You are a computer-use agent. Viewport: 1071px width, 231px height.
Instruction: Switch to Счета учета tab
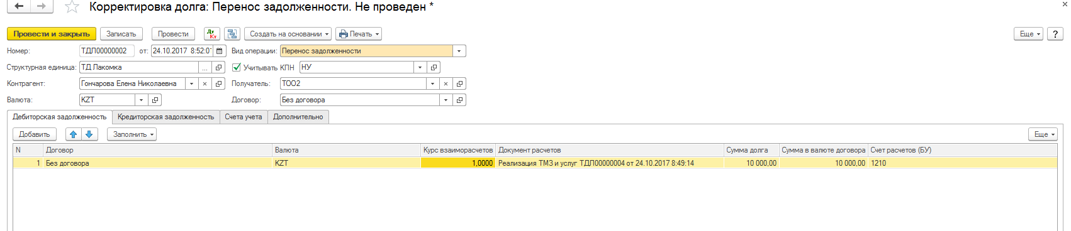point(244,117)
